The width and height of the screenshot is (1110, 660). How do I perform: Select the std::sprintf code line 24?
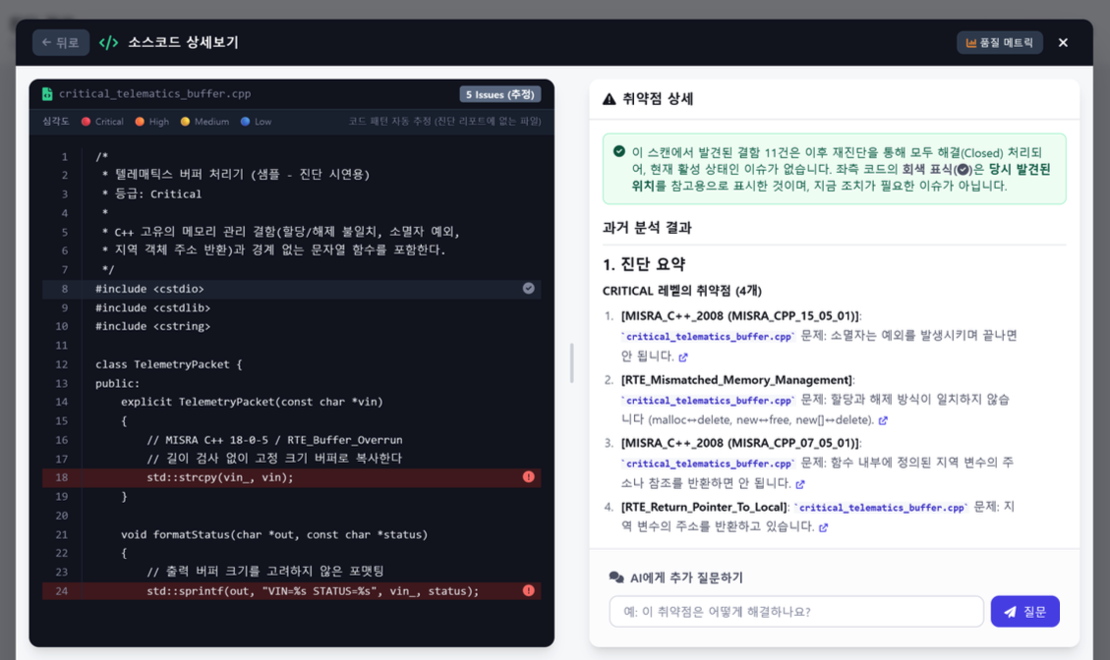292,590
